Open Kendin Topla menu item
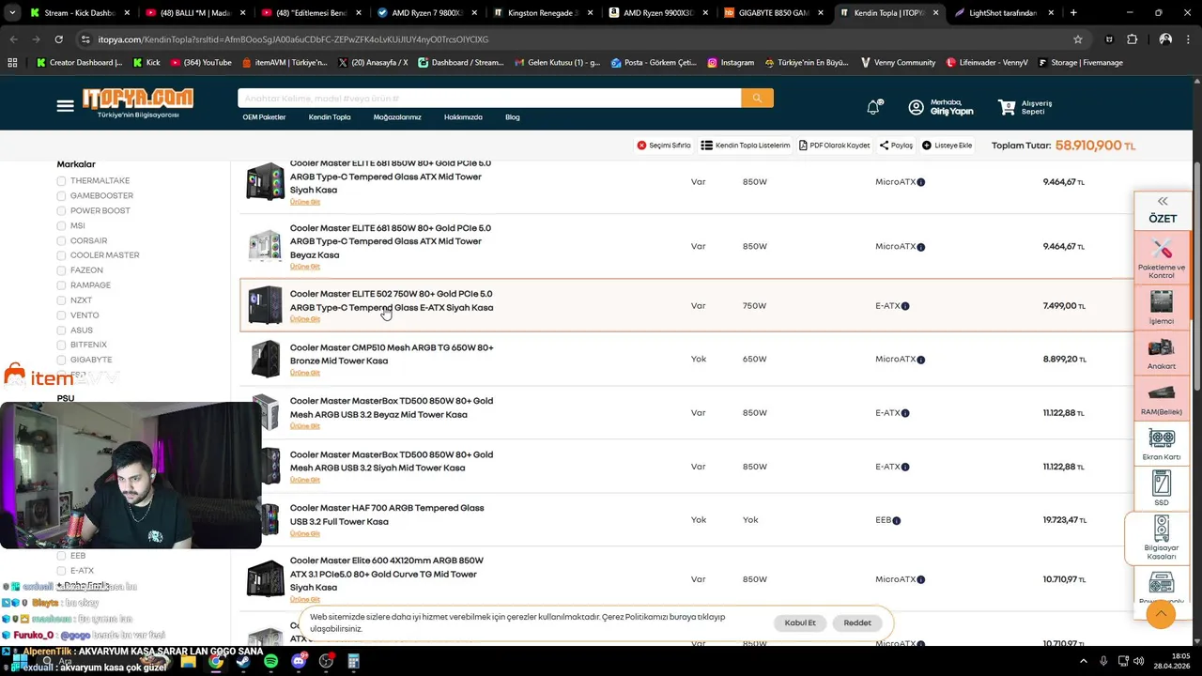This screenshot has width=1202, height=676. point(330,117)
